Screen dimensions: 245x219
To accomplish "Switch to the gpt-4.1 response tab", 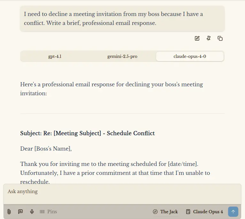I will click(x=55, y=56).
